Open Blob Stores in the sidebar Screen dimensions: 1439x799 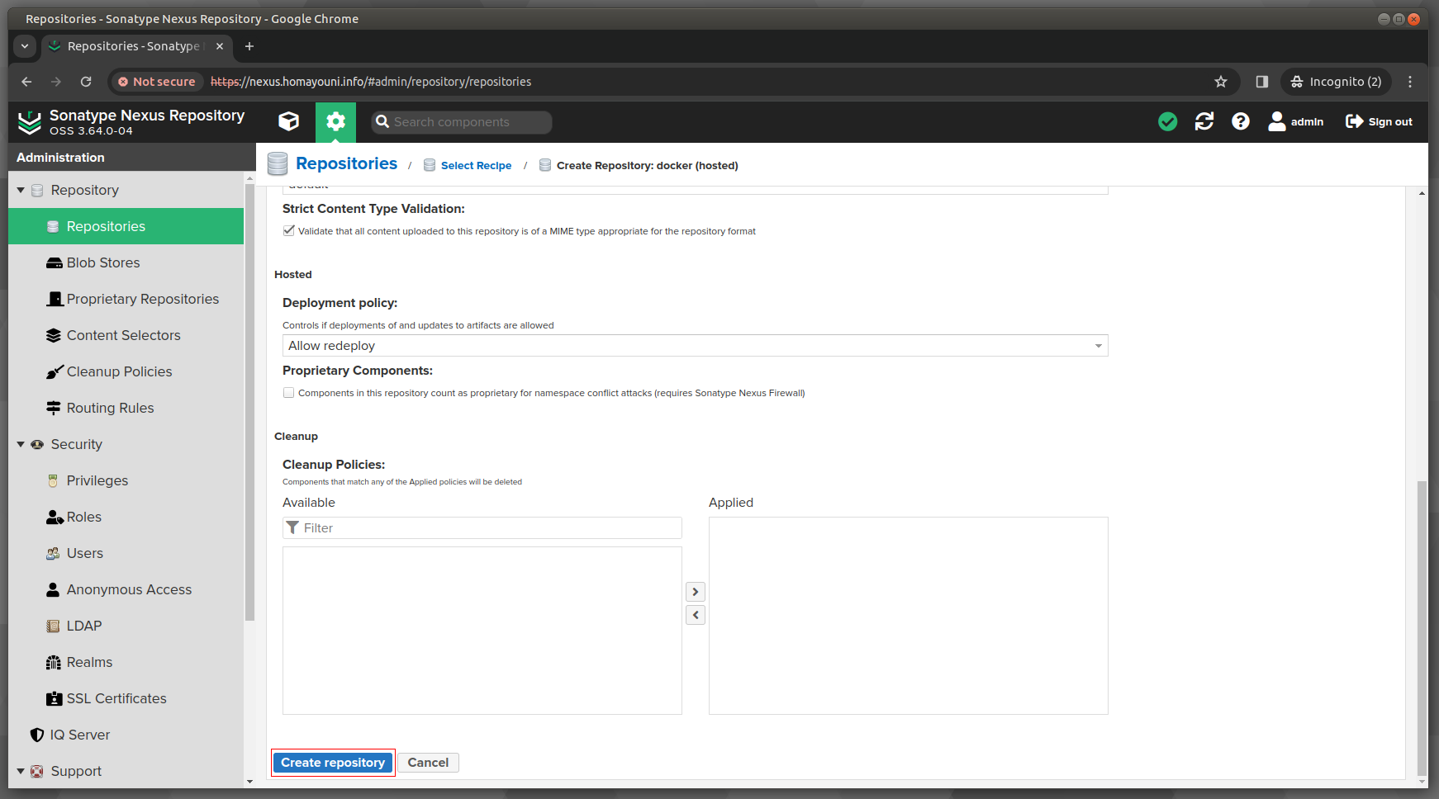pyautogui.click(x=126, y=262)
